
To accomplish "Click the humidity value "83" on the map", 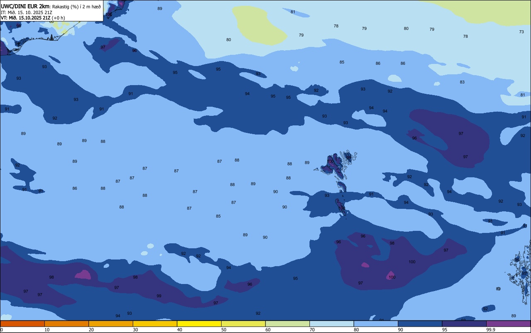I will (462, 82).
